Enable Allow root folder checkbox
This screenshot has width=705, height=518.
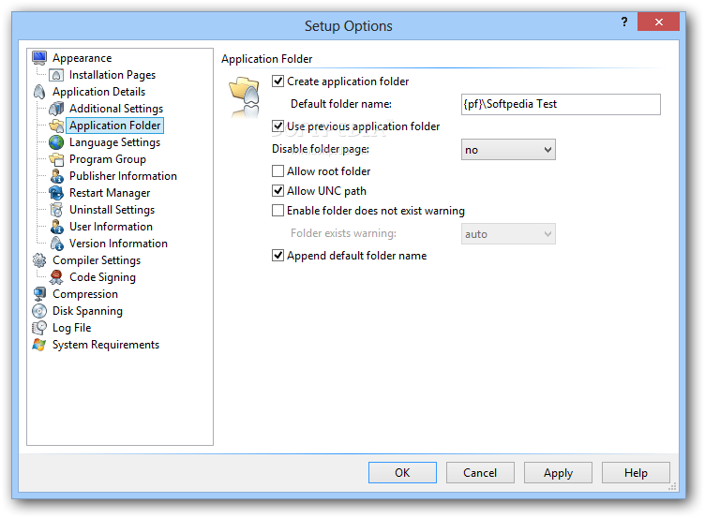tap(277, 171)
